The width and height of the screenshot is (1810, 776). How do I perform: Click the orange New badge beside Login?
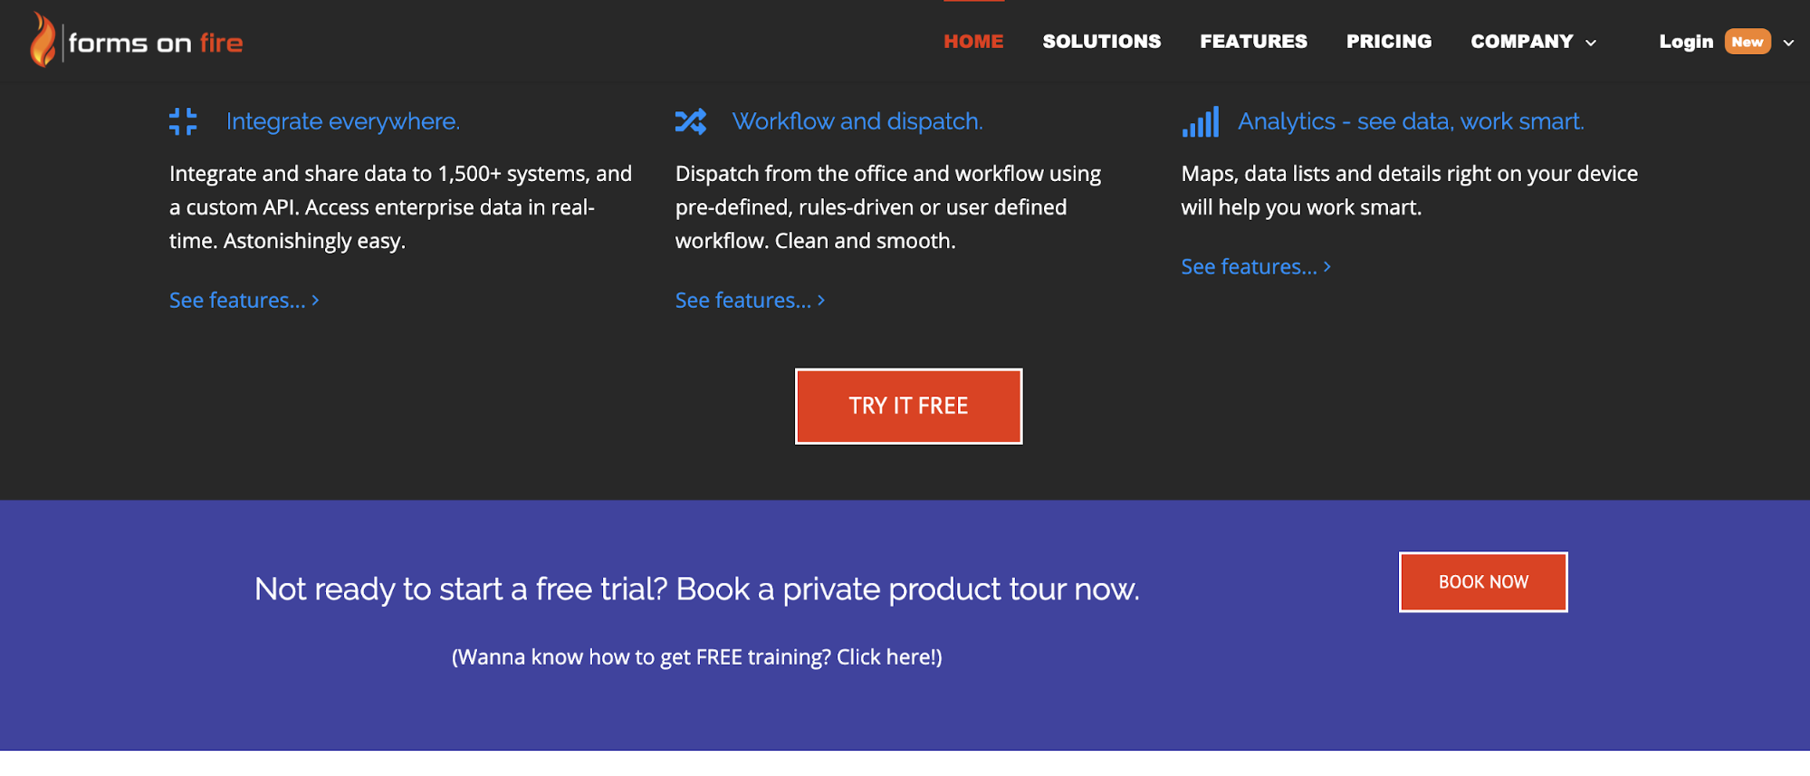1747,42
